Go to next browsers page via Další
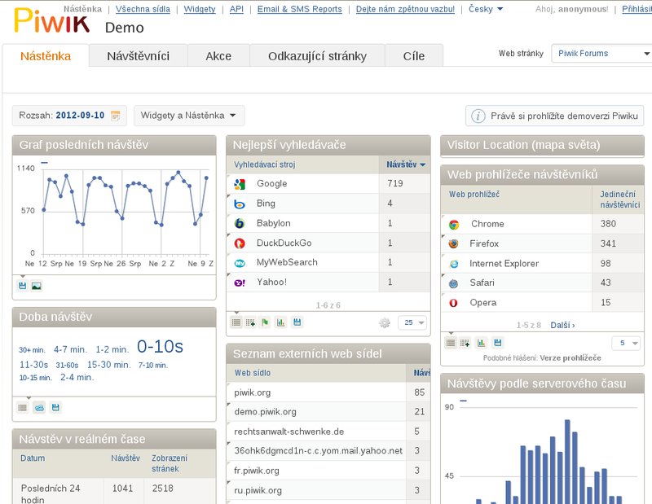This screenshot has height=504, width=652. pos(562,326)
